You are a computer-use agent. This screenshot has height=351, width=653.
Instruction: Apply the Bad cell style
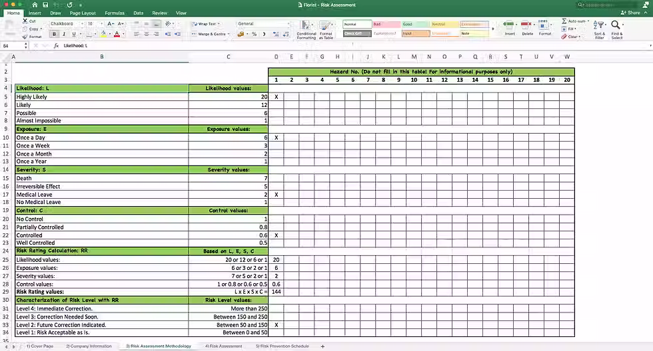pos(386,24)
